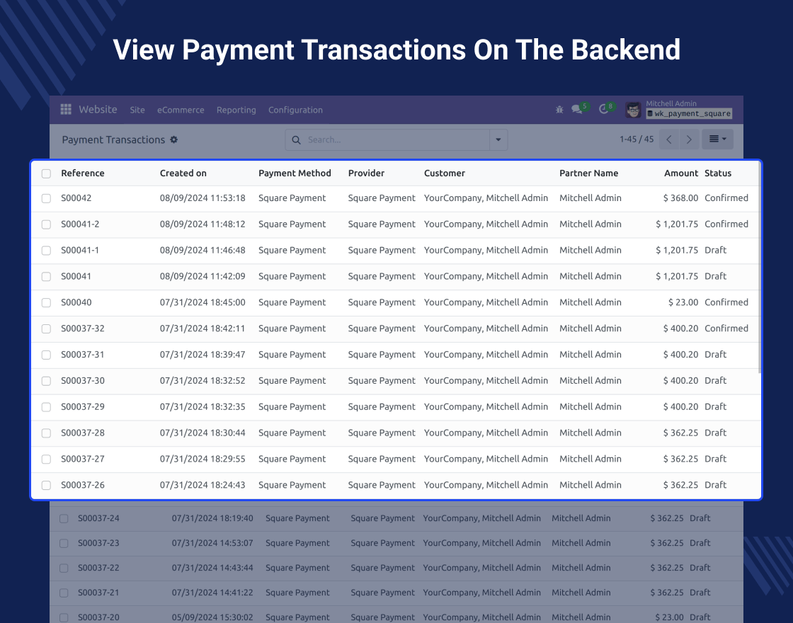
Task: Open the Site menu
Action: (x=137, y=110)
